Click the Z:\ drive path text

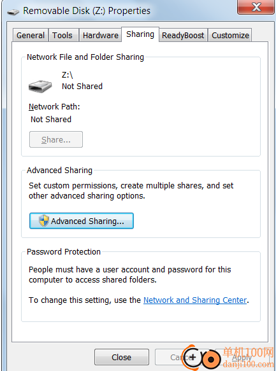click(x=68, y=75)
